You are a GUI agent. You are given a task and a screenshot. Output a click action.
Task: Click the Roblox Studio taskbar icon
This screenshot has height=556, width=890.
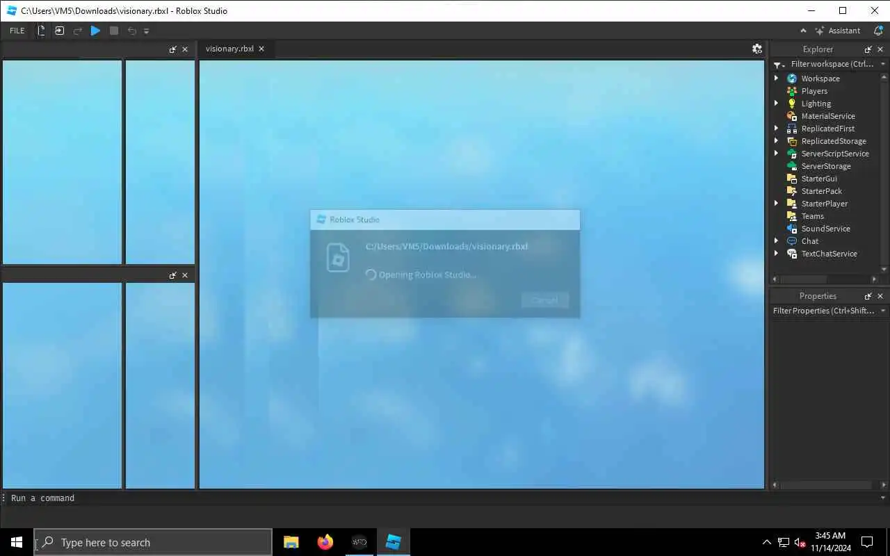393,542
